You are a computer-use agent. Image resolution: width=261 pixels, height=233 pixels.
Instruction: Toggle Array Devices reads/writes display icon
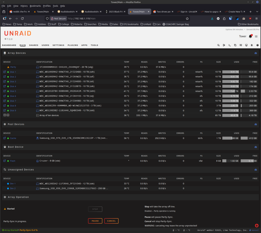pos(256,53)
